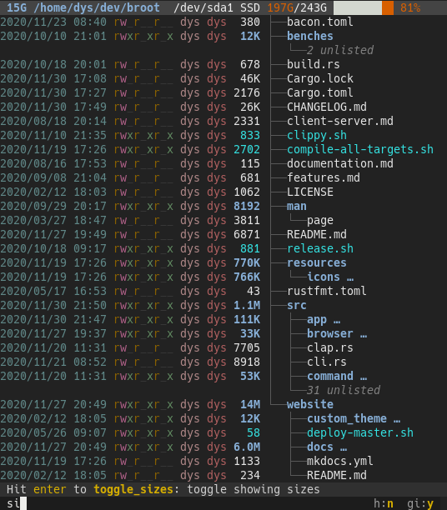Click the 1.1M size of src
Image resolution: width=447 pixels, height=510 pixels.
click(247, 305)
